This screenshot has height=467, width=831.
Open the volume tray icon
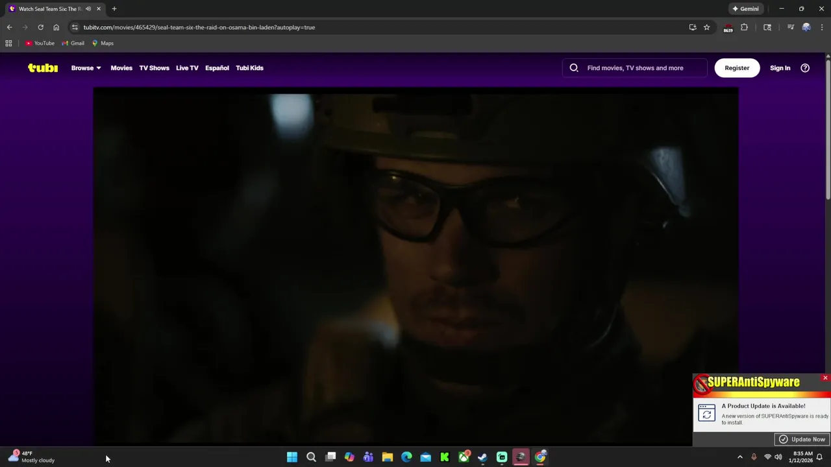click(x=778, y=457)
